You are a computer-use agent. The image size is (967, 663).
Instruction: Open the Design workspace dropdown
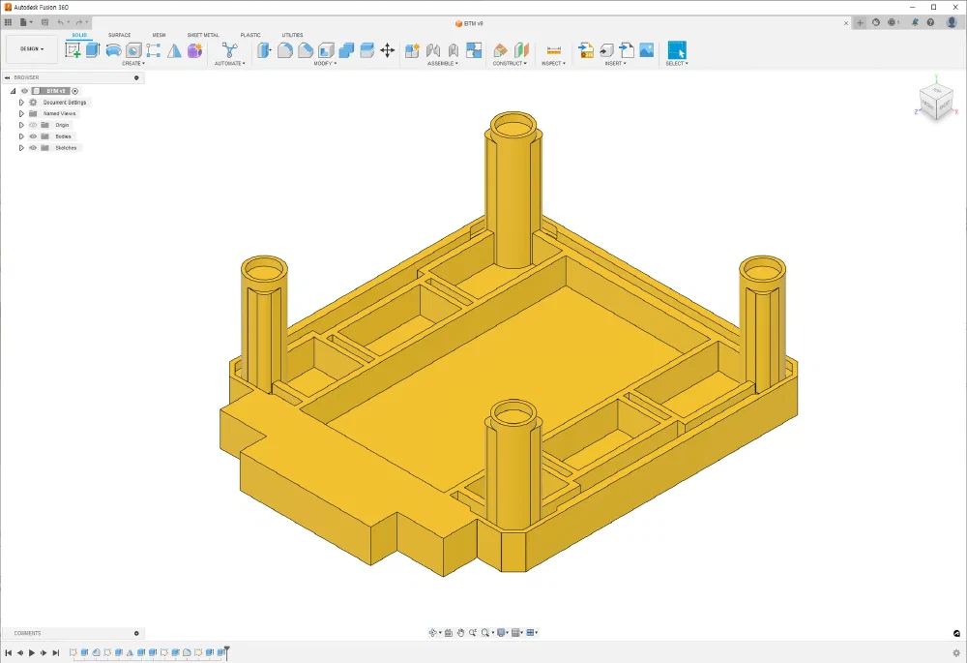click(x=32, y=49)
